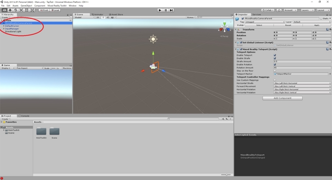Open Mixed Reality Teleport gear menu
The height and width of the screenshot is (180, 332).
330,49
